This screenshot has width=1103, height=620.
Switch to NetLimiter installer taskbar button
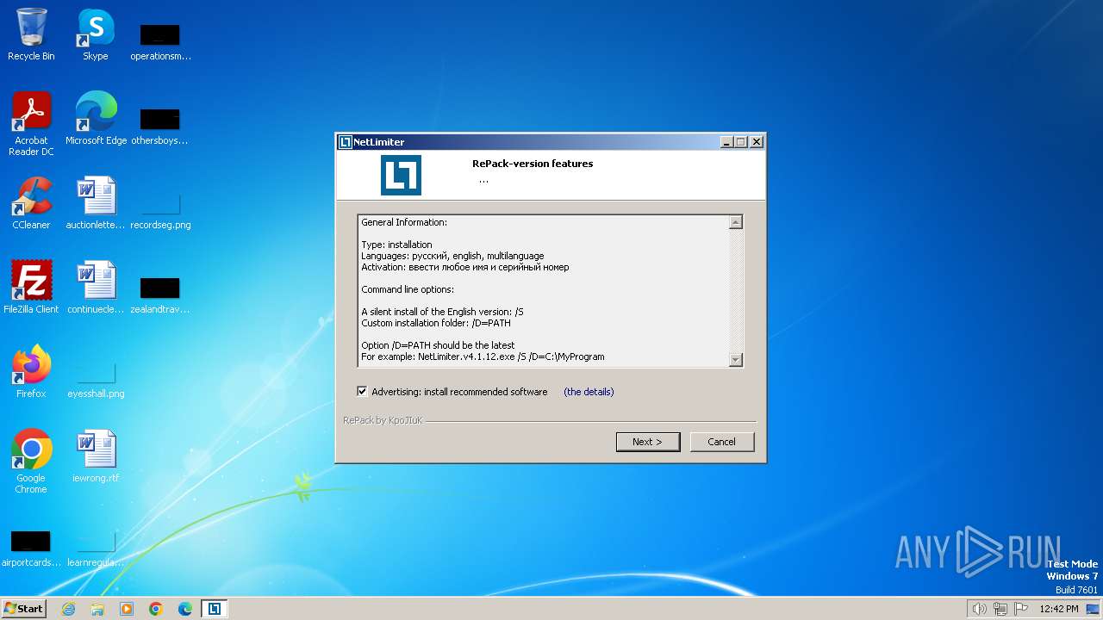(215, 609)
